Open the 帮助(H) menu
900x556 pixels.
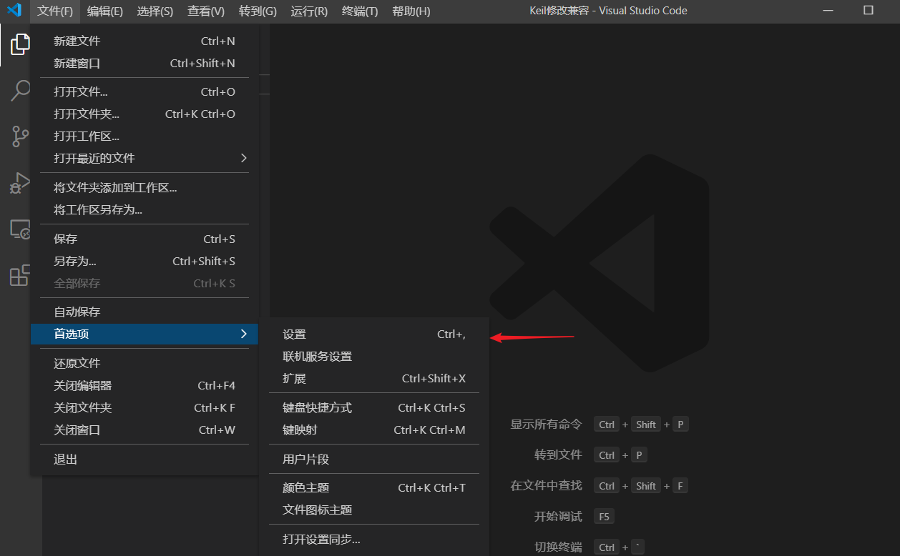[x=411, y=11]
